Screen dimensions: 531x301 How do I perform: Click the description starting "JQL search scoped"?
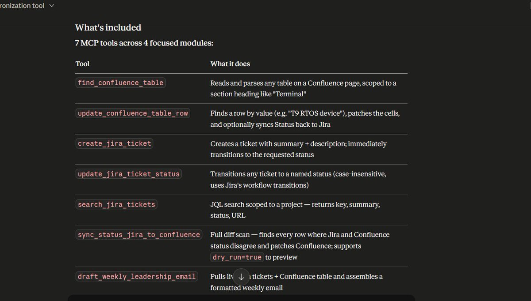pyautogui.click(x=295, y=210)
